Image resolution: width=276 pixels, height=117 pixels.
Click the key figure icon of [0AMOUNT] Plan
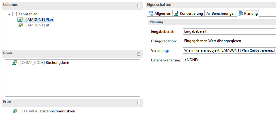pos(21,20)
